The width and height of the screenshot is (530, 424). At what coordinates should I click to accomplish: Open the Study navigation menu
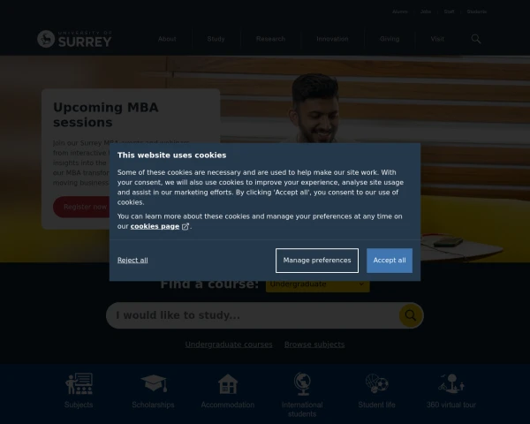point(216,39)
